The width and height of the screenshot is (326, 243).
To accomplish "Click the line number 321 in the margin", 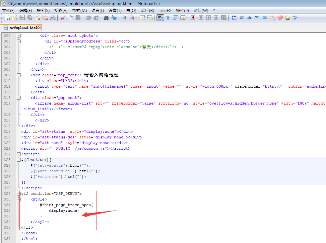I will (x=7, y=148).
